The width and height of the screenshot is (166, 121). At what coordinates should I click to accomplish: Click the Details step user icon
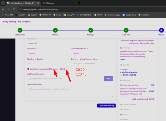[x=161, y=30]
